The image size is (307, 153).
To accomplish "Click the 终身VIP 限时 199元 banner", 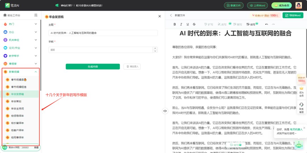I will click(x=265, y=15).
